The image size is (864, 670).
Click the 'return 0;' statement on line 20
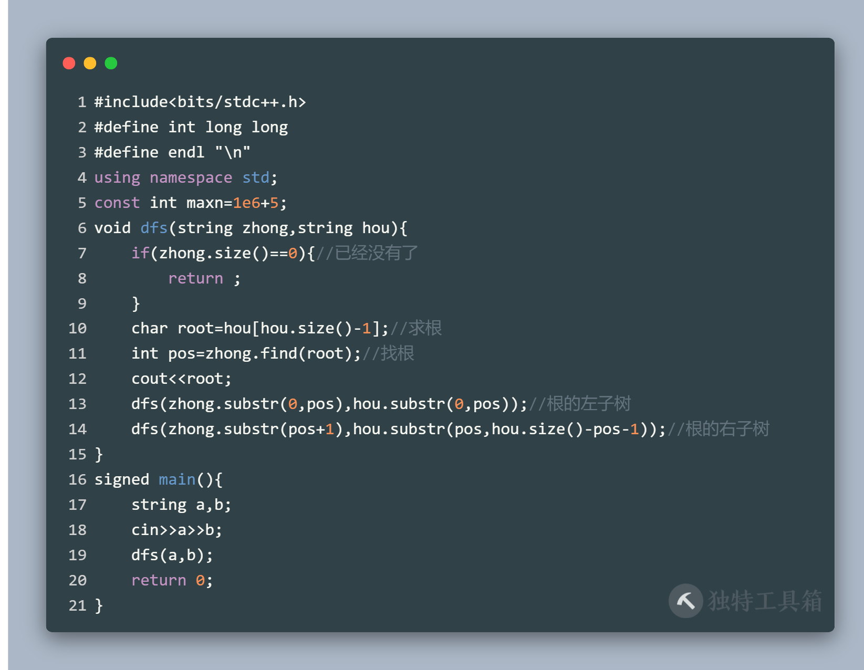click(172, 580)
